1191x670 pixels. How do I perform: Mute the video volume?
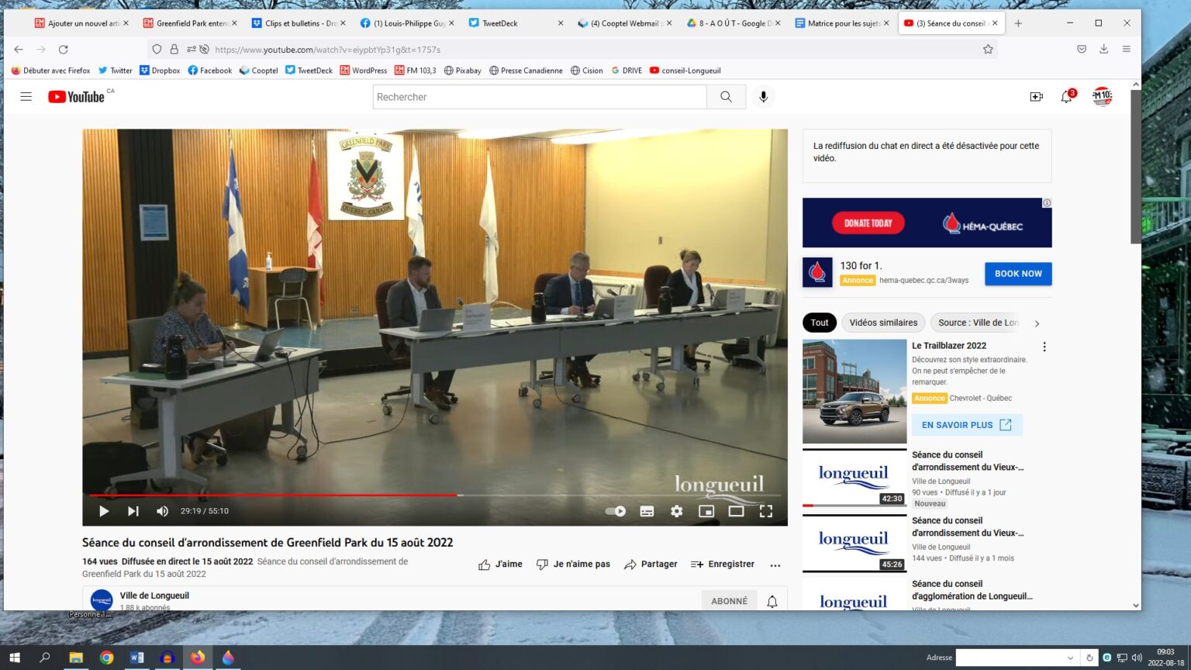[162, 511]
